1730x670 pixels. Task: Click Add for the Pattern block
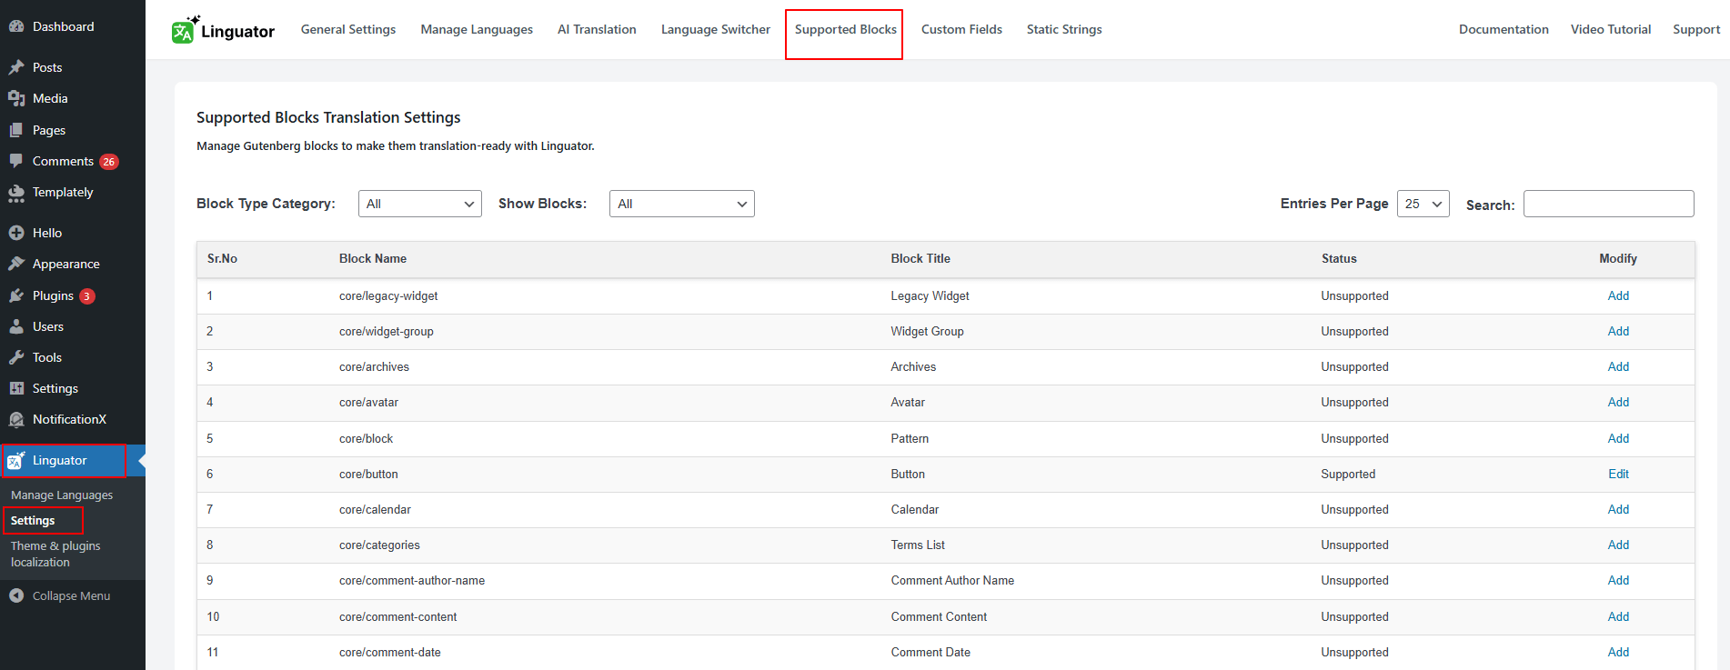pyautogui.click(x=1618, y=438)
